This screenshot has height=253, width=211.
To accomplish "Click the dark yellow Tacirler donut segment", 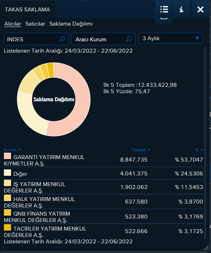I will 51,70.
